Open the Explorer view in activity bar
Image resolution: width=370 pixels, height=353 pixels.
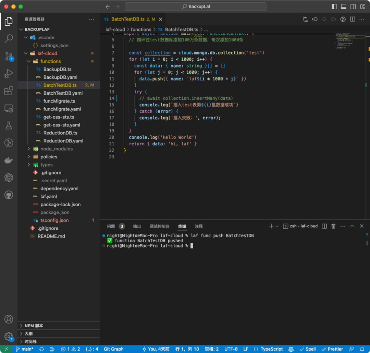[9, 21]
